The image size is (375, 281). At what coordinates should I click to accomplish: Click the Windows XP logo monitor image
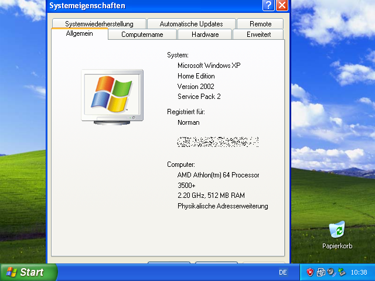point(112,95)
